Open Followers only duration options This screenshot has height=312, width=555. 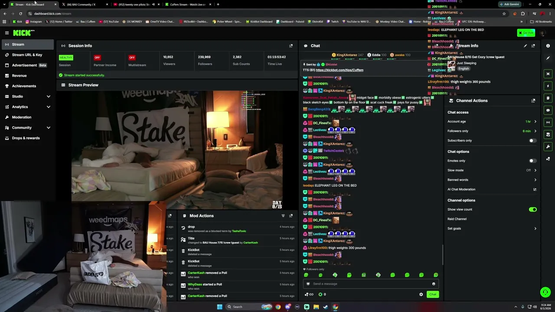[492, 131]
